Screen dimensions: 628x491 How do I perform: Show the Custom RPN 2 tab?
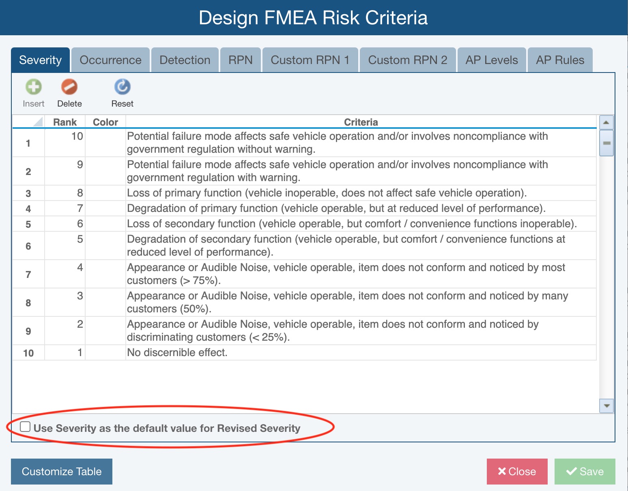click(407, 60)
